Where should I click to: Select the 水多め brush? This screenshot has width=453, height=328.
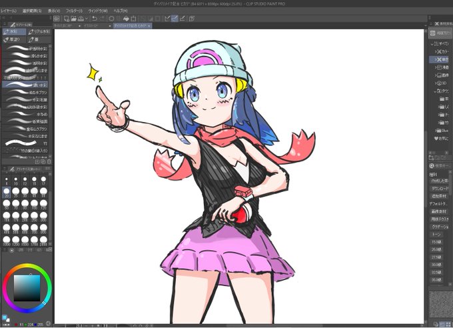coord(26,114)
